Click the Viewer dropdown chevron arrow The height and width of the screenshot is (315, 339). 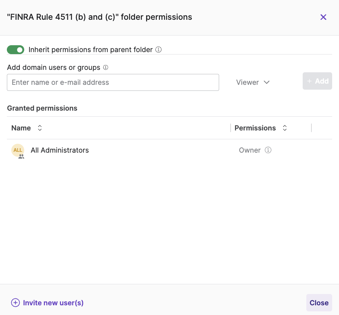coord(267,82)
